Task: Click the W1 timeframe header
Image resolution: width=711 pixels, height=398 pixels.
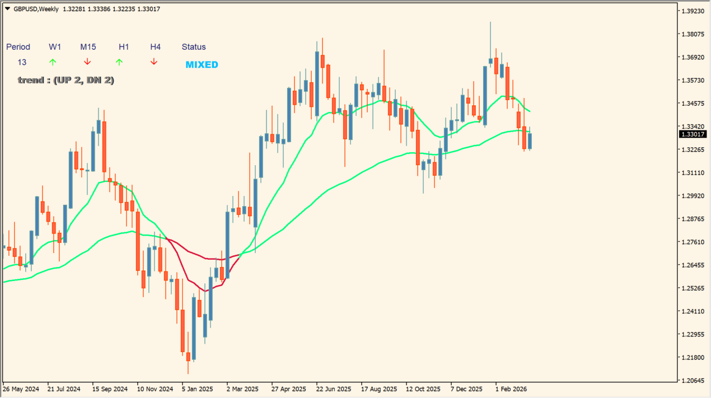Action: click(x=55, y=47)
